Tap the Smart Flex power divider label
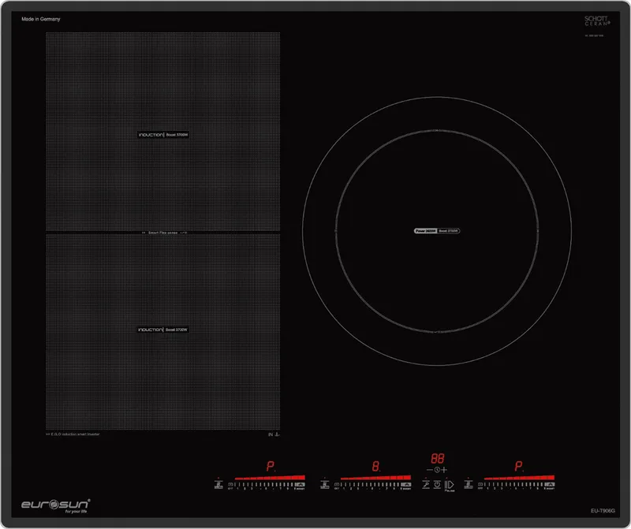 tap(163, 233)
